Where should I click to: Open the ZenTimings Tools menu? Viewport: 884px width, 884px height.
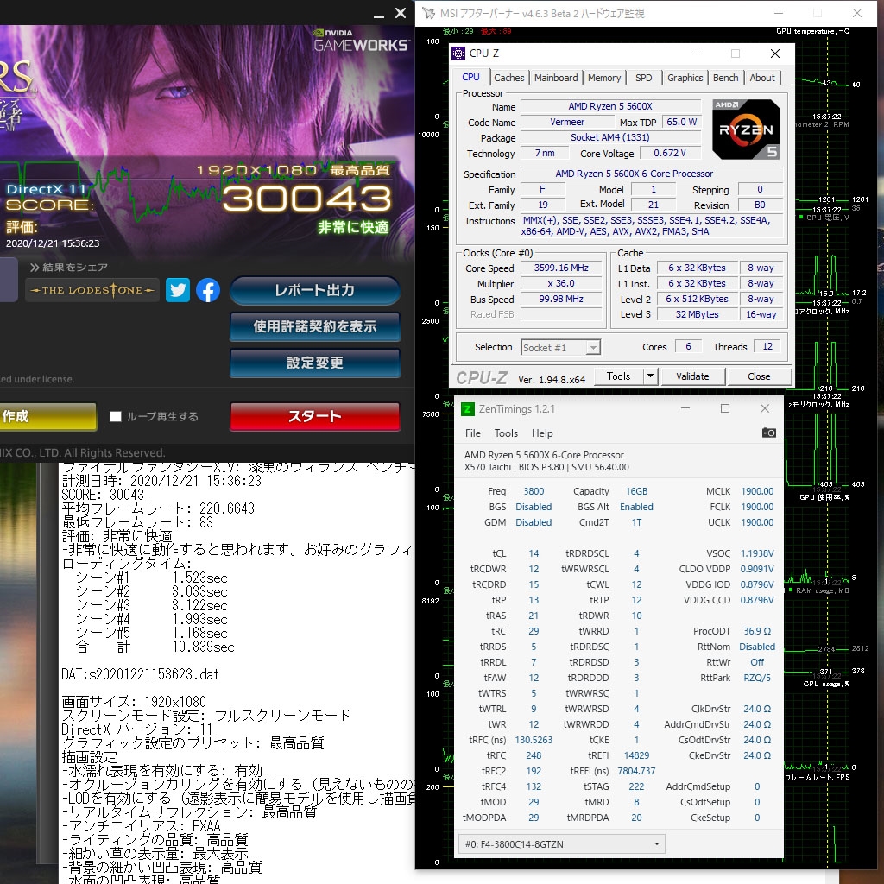tap(506, 433)
